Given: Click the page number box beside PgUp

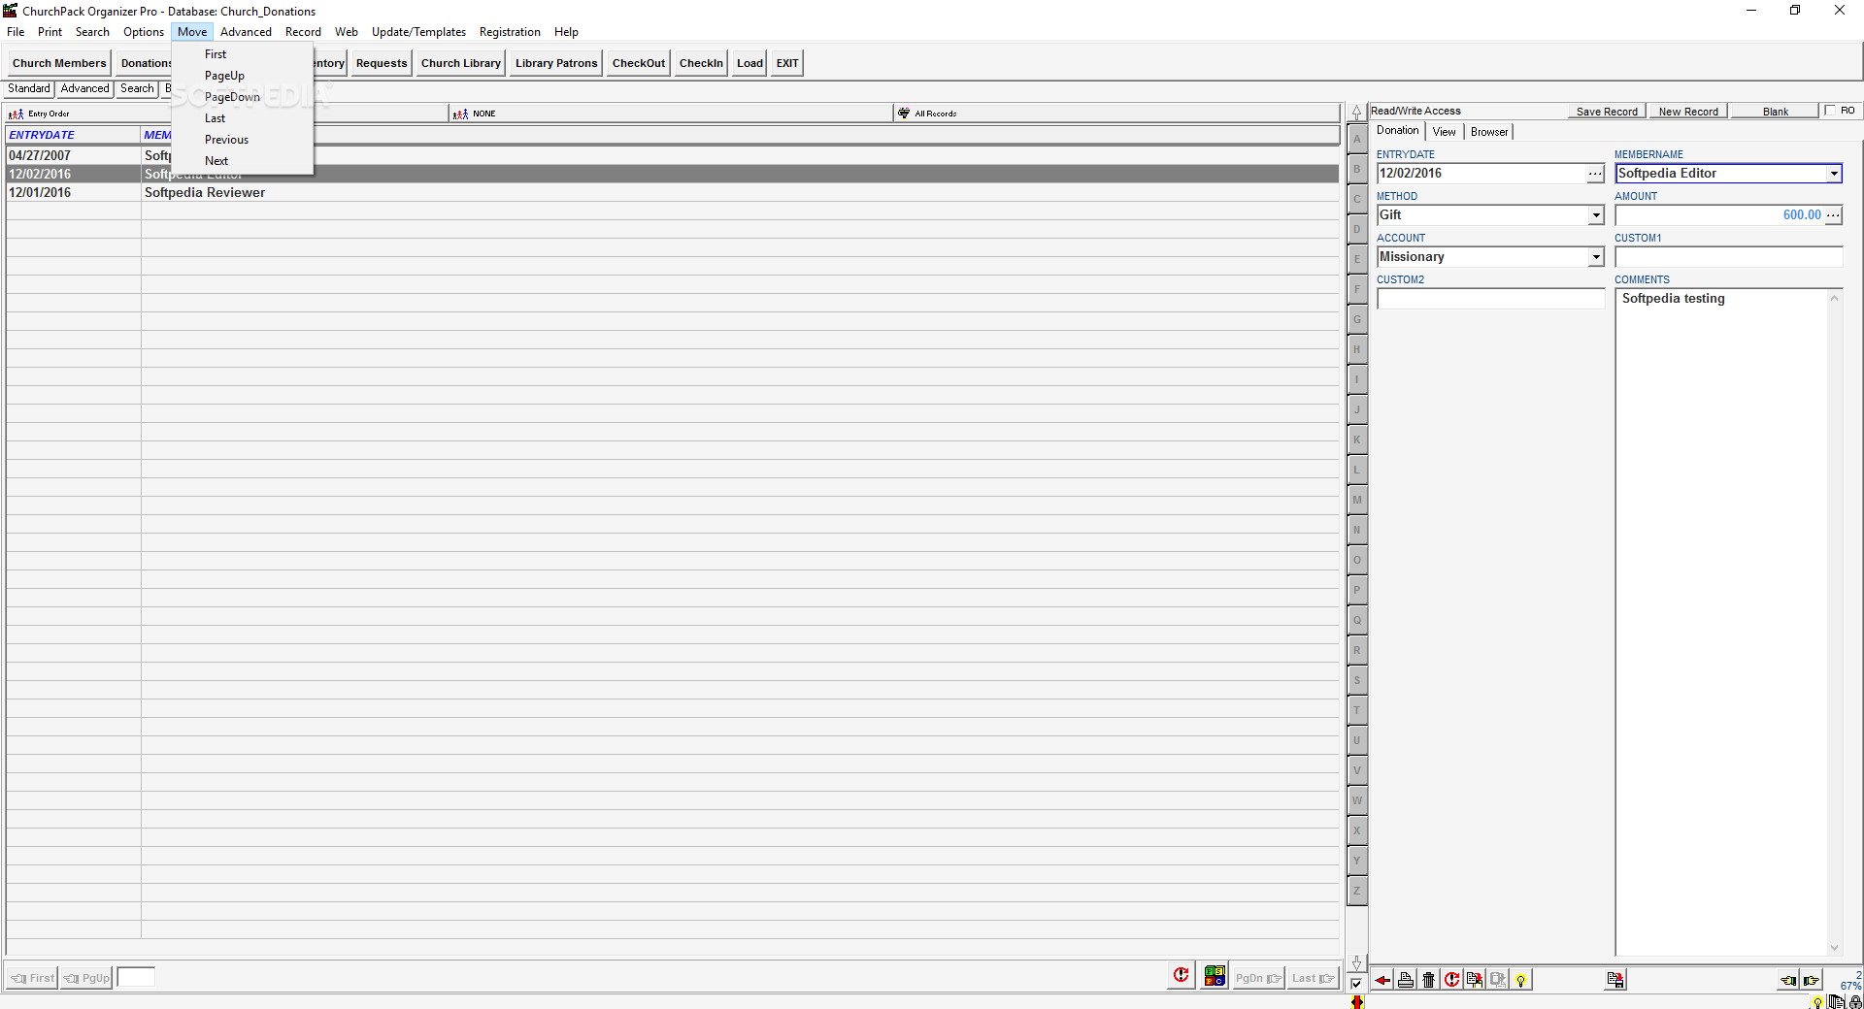Looking at the screenshot, I should coord(136,978).
